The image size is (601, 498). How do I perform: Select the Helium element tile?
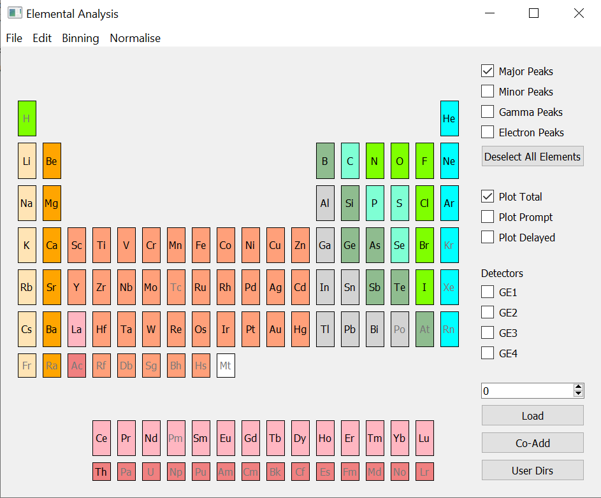(449, 118)
